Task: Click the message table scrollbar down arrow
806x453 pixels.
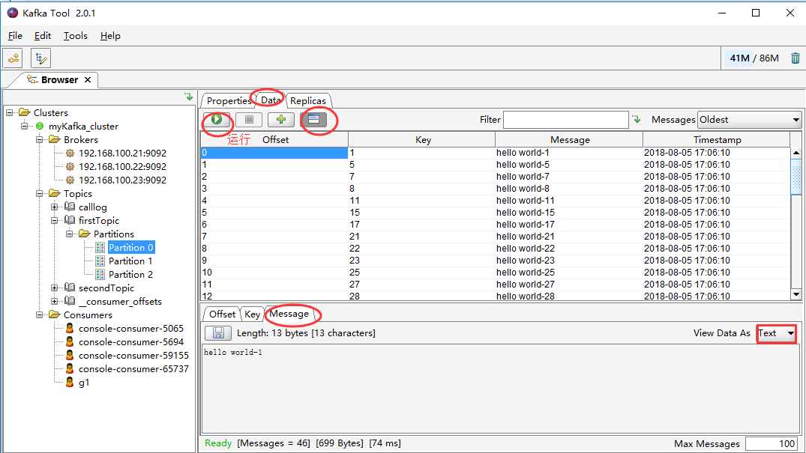Action: (796, 295)
